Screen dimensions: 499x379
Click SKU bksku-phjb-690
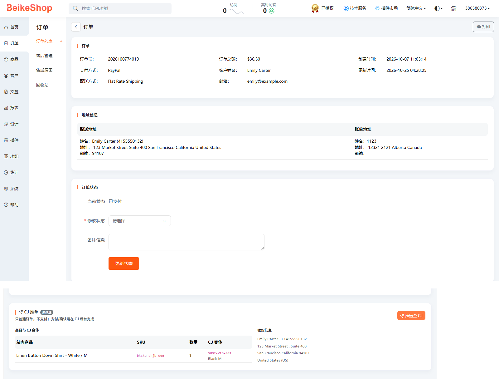pyautogui.click(x=150, y=356)
